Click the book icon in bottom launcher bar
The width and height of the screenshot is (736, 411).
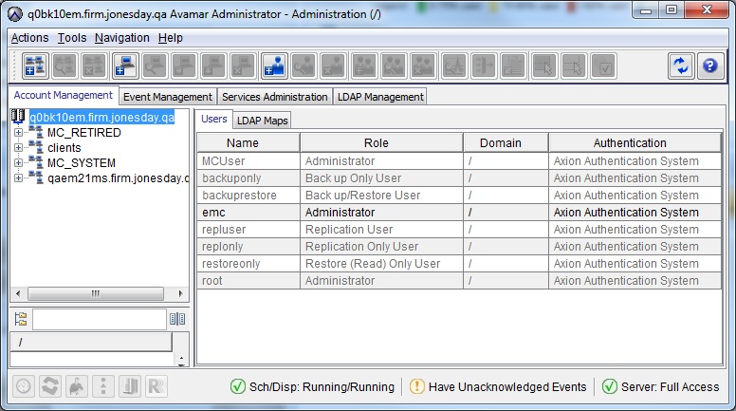click(x=130, y=386)
